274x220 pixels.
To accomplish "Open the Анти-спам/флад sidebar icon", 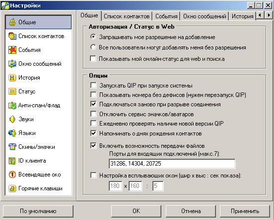I will coord(12,105).
